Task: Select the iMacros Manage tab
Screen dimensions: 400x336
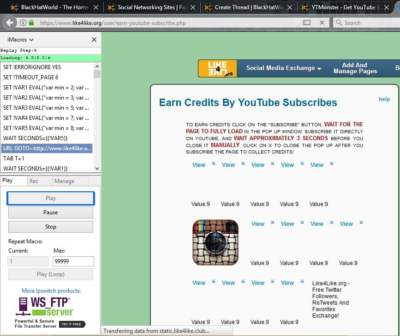Action: pyautogui.click(x=71, y=181)
